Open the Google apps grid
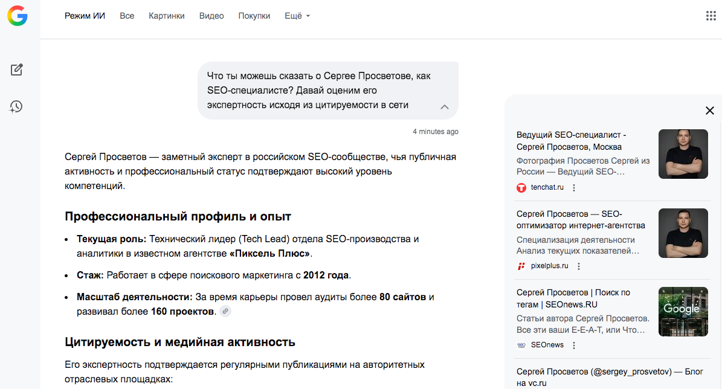The image size is (722, 389). click(x=711, y=15)
